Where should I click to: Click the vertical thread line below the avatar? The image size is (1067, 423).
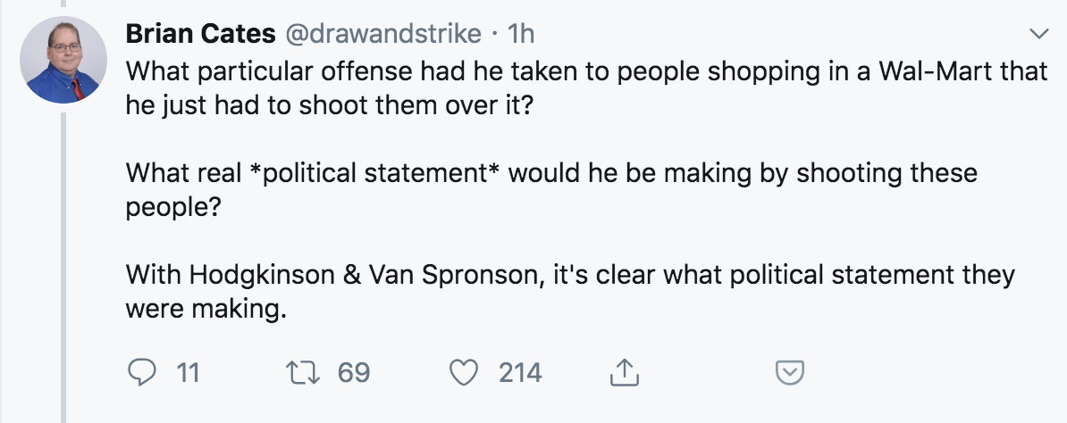[64, 268]
